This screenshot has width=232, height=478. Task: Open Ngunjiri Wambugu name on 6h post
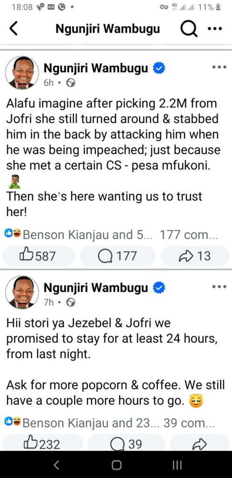click(x=96, y=68)
